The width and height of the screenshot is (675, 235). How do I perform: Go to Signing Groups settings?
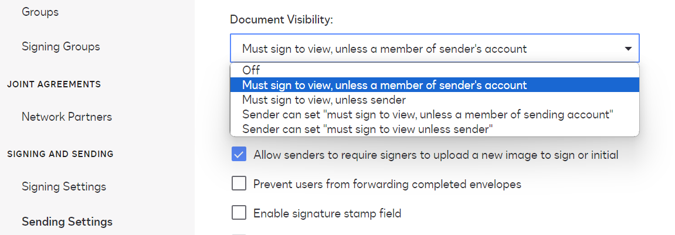tap(60, 46)
